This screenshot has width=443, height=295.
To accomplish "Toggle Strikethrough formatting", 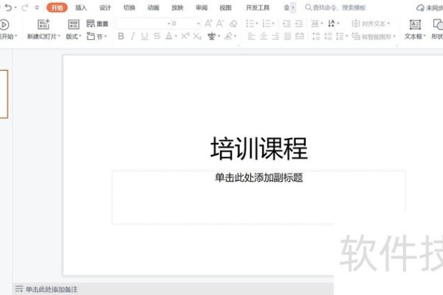I will (157, 36).
